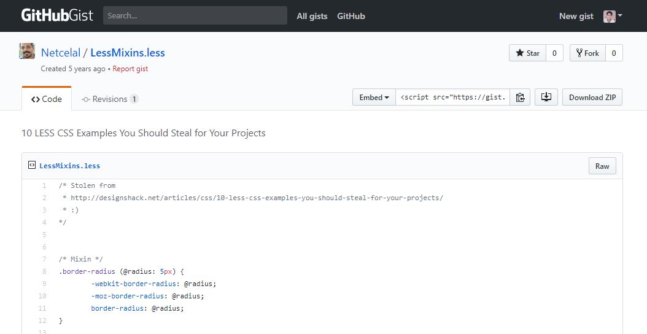This screenshot has height=334, width=647.
Task: Download ZIP of the gist
Action: tap(592, 98)
